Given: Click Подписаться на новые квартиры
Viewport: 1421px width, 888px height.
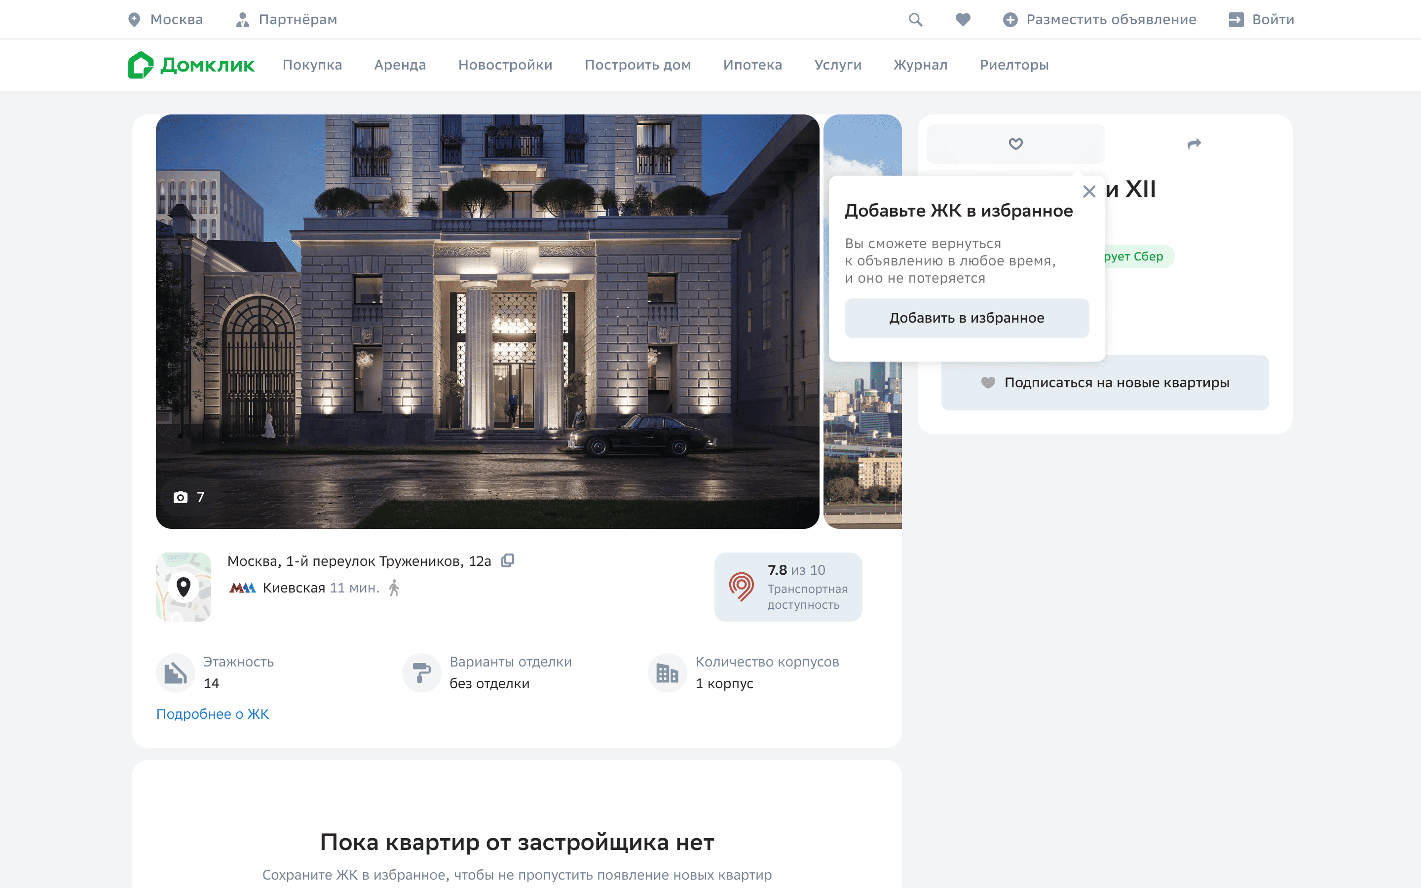Looking at the screenshot, I should pyautogui.click(x=1105, y=382).
